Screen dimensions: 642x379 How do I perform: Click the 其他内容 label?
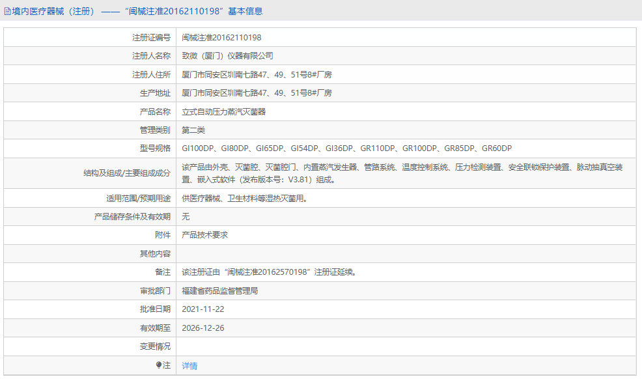(155, 254)
